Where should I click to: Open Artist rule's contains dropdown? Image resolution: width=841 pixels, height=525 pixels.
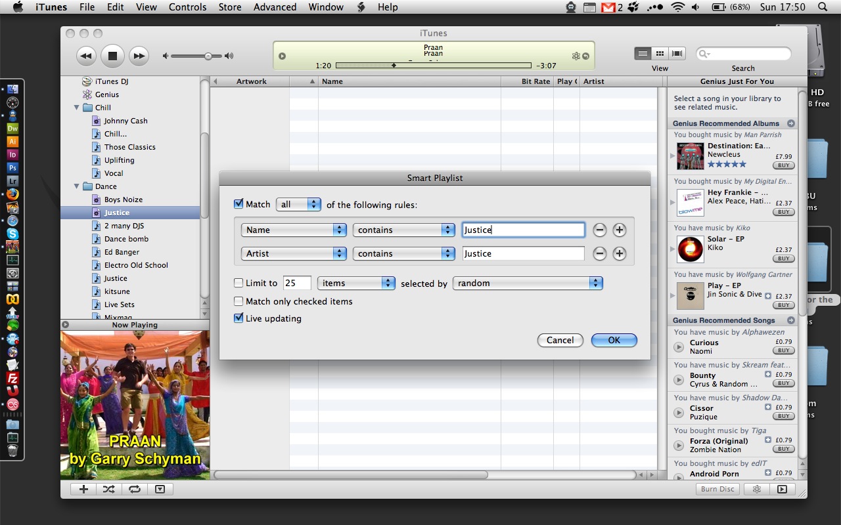click(x=404, y=253)
